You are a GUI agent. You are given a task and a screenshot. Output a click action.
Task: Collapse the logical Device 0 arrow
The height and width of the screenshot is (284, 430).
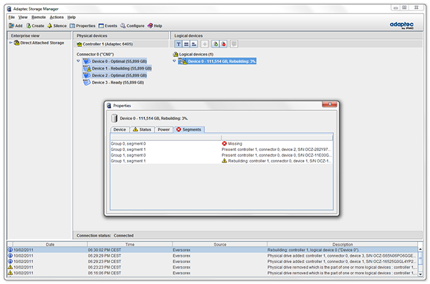point(174,61)
